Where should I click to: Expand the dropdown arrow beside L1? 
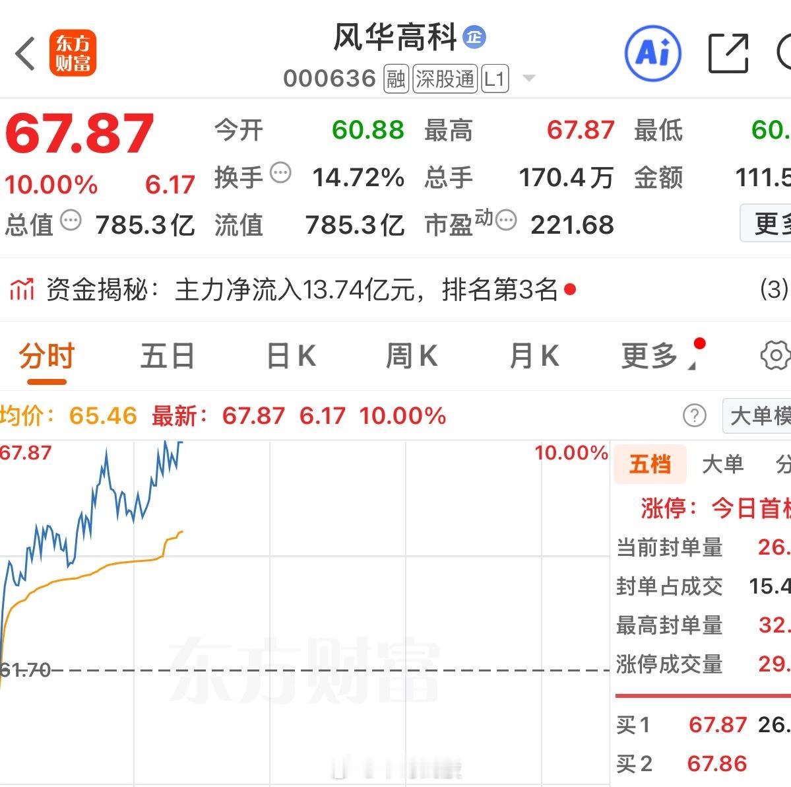pos(528,79)
